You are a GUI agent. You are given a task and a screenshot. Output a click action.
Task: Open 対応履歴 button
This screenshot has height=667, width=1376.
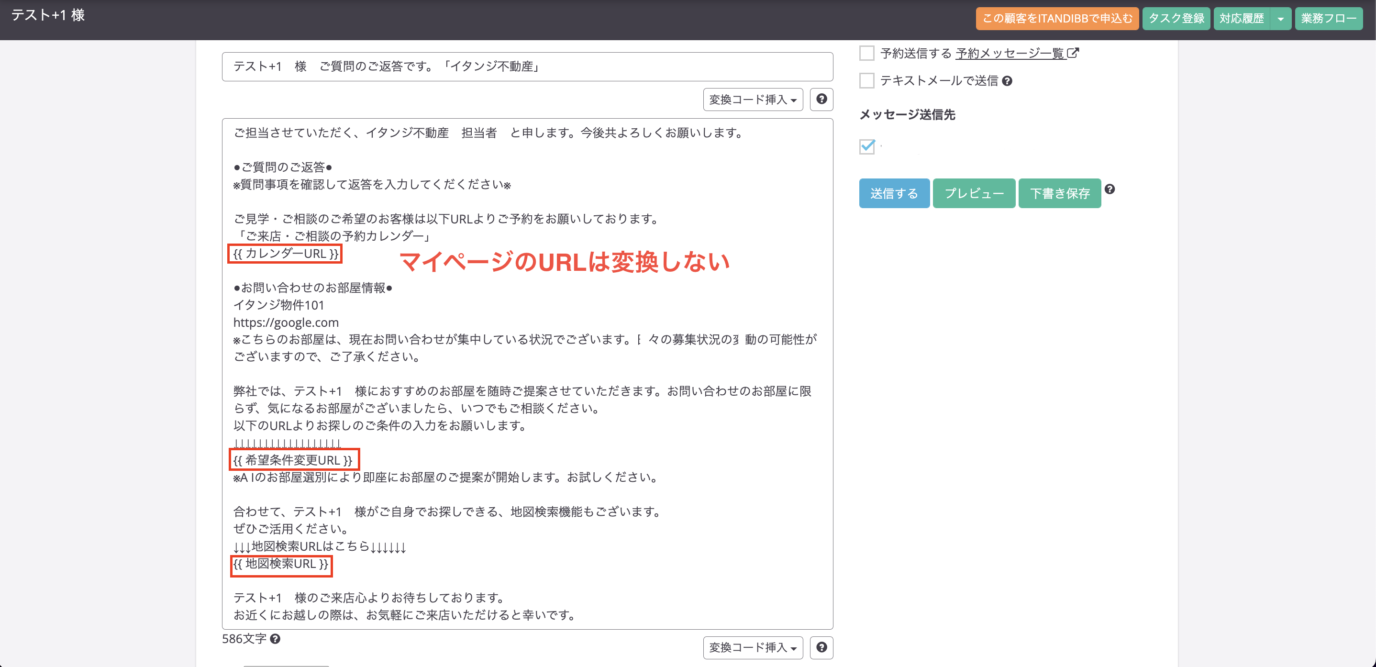pos(1242,19)
